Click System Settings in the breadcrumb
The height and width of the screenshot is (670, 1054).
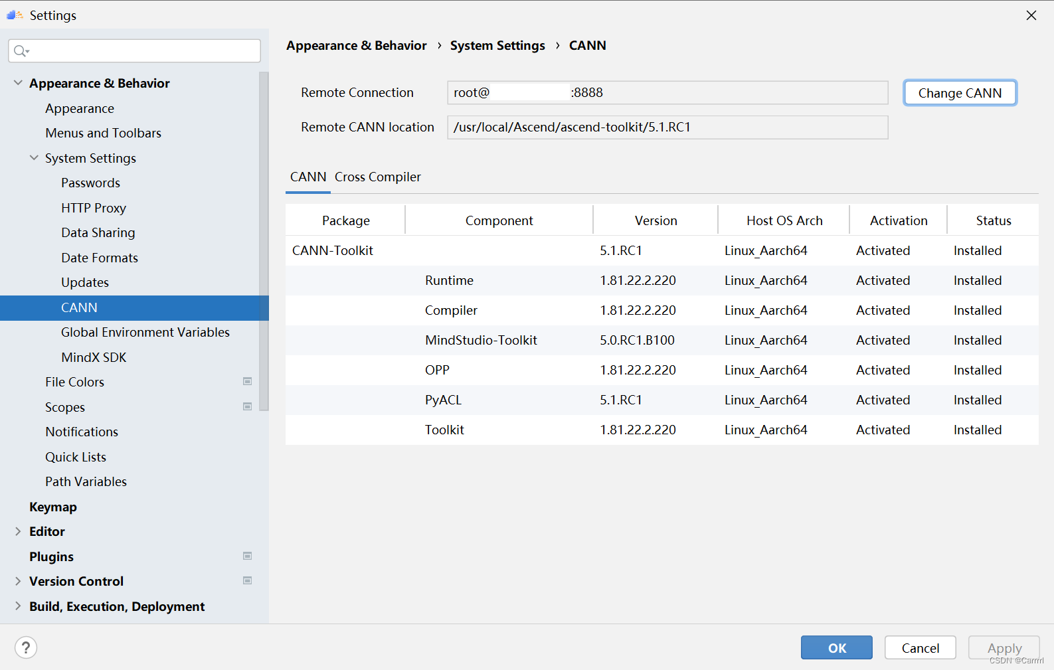click(x=497, y=45)
